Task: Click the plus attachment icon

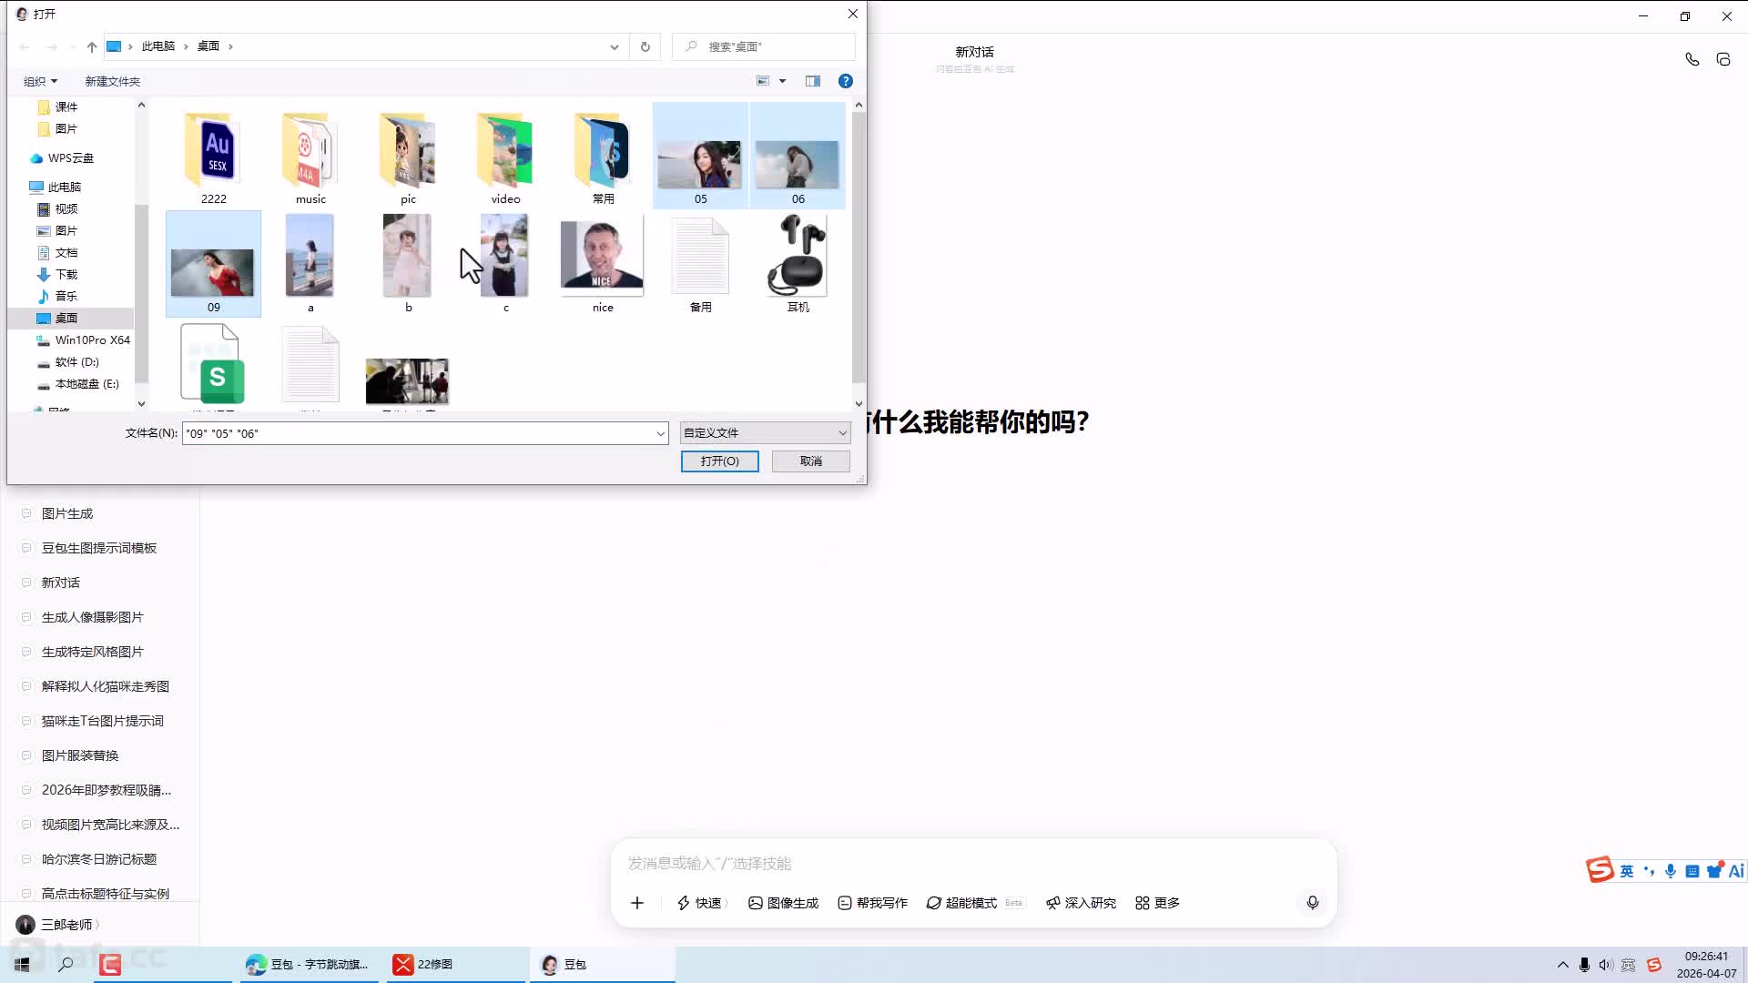Action: tap(637, 902)
